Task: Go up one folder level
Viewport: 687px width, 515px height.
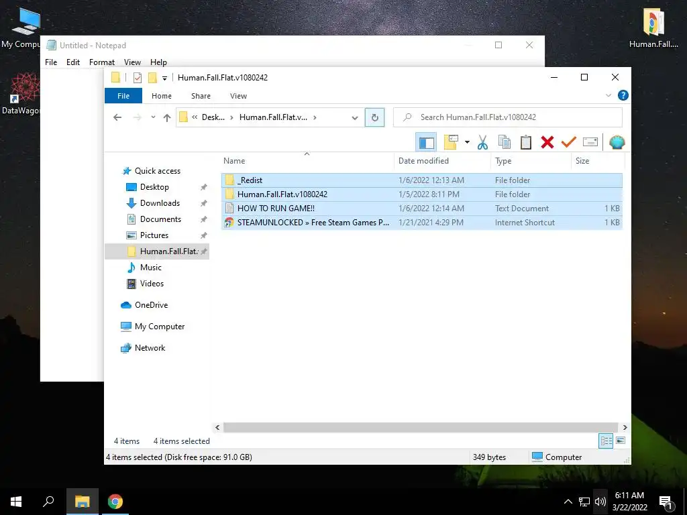Action: pos(166,117)
